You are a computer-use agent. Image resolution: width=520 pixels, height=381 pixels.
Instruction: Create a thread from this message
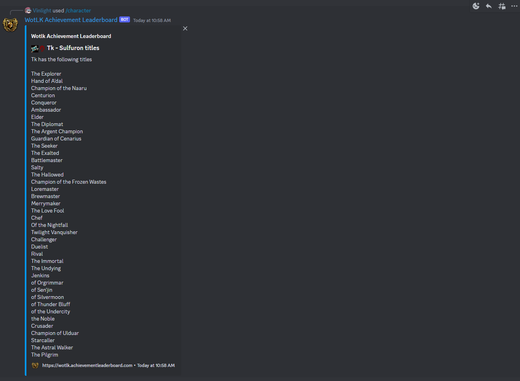point(501,6)
